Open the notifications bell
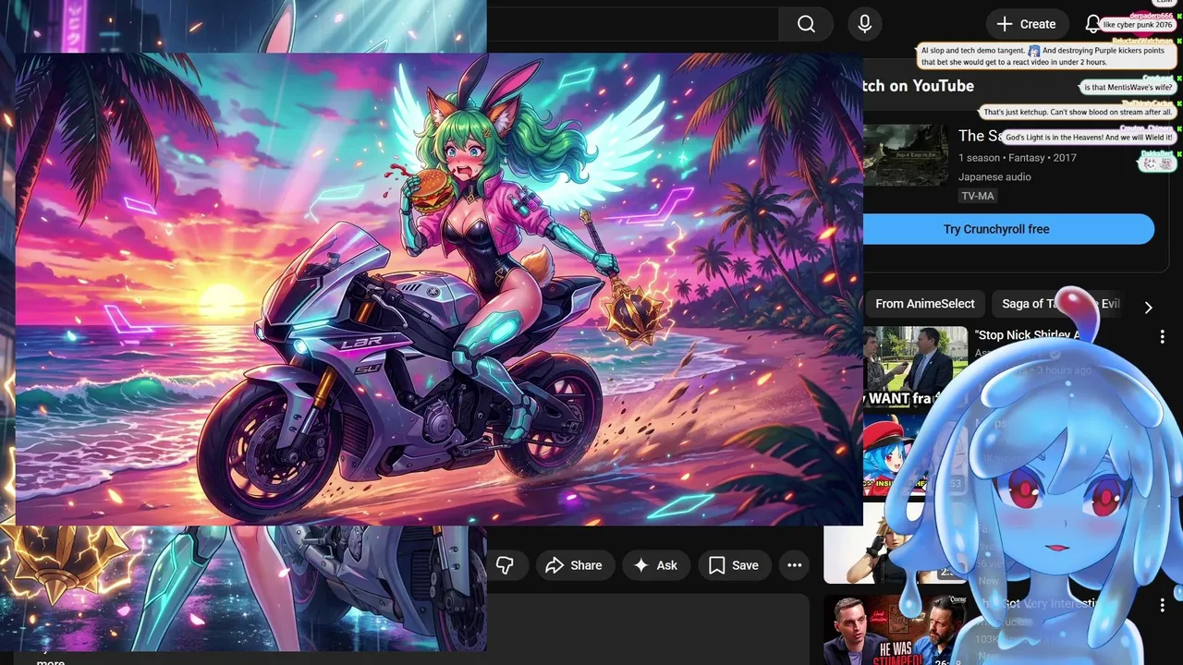Image resolution: width=1183 pixels, height=665 pixels. (1092, 24)
